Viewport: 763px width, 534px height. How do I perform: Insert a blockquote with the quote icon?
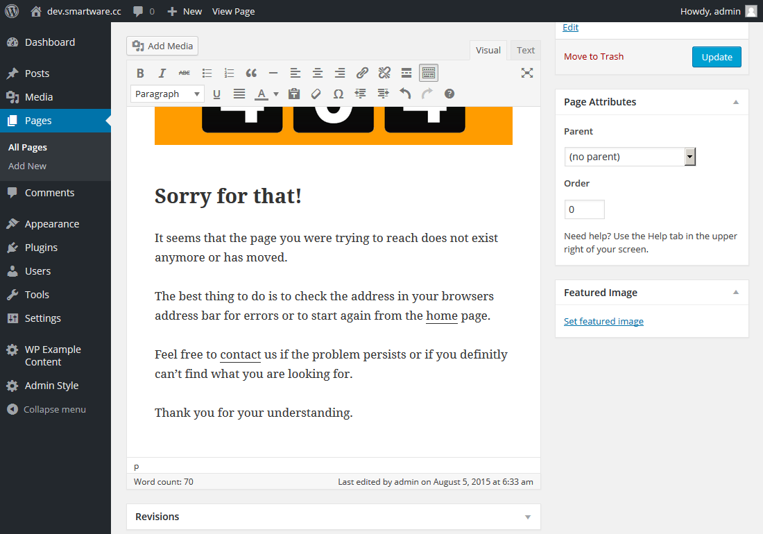pos(251,73)
